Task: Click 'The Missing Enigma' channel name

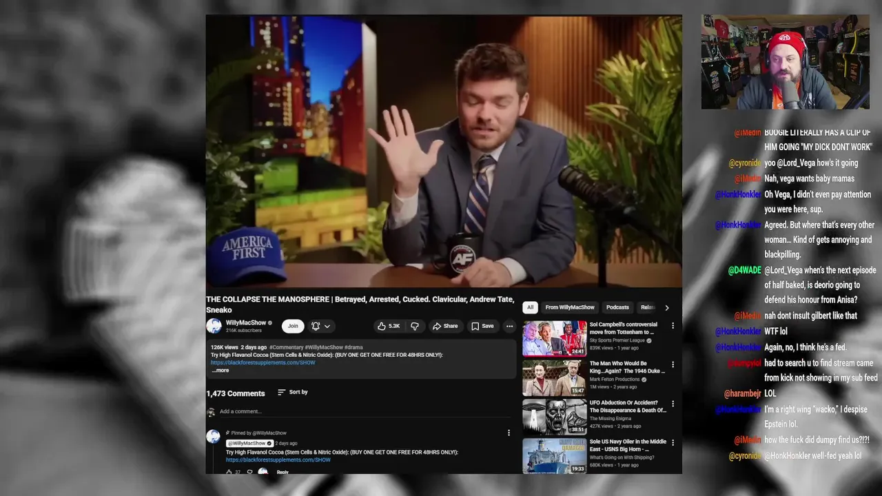Action: pyautogui.click(x=611, y=418)
